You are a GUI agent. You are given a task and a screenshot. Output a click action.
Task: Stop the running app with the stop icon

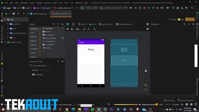[162, 8]
